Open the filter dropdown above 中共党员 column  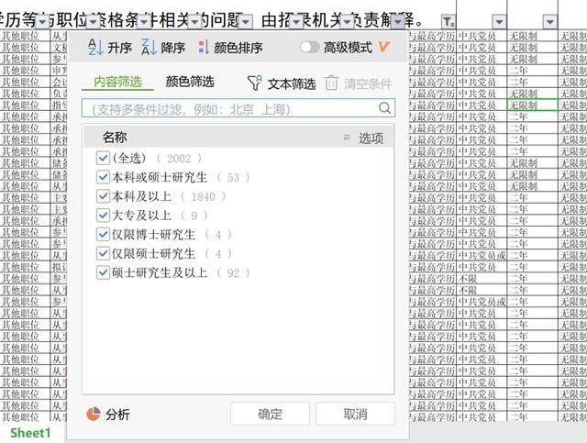[x=499, y=22]
